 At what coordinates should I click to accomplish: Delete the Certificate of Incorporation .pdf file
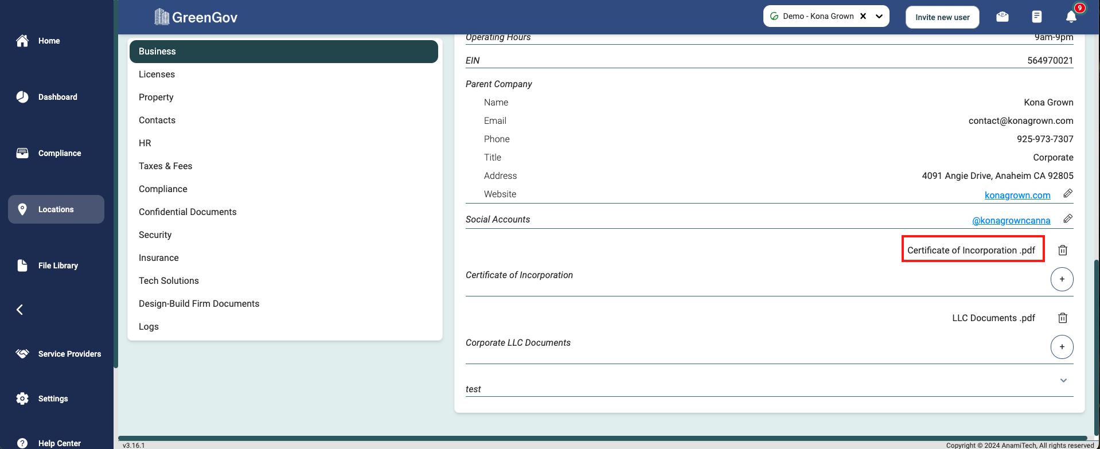pos(1062,250)
